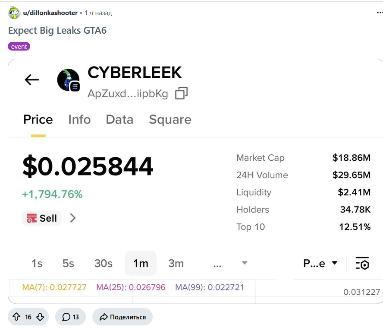Open the post's 13 comments
This screenshot has width=383, height=328.
click(70, 317)
